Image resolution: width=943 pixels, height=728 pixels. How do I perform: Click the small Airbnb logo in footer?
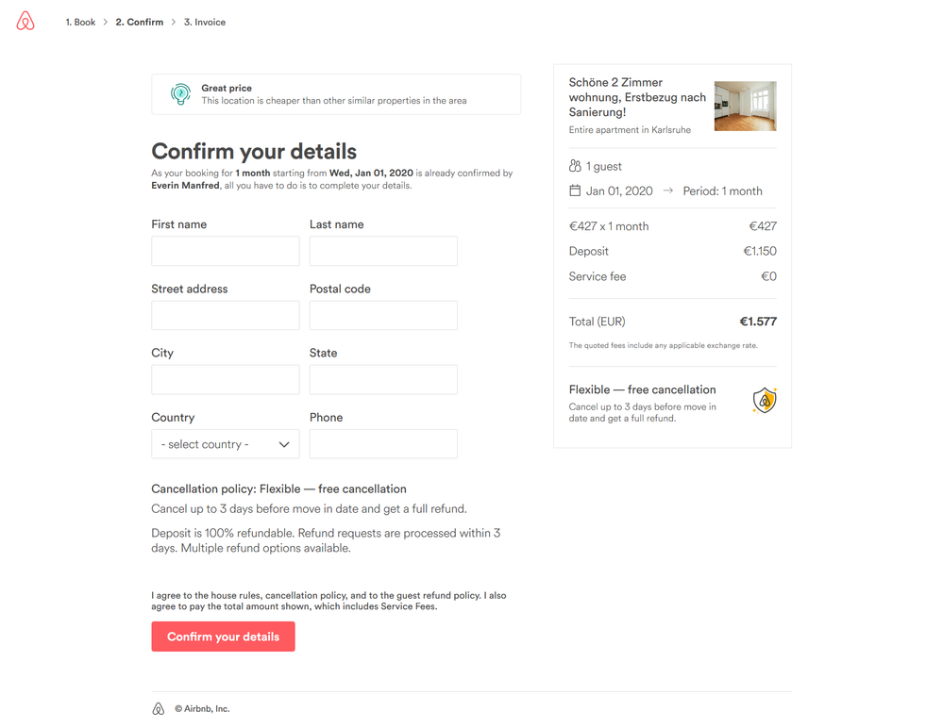159,708
